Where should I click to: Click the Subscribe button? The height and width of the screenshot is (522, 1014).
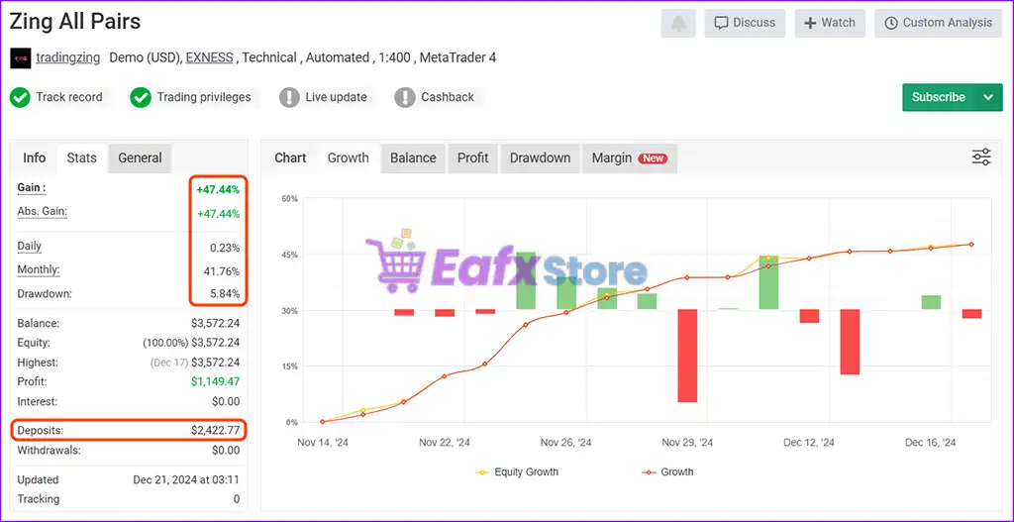coord(939,98)
